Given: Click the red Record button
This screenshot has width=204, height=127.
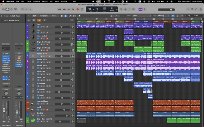Looking at the screenshot, I should click(78, 9).
